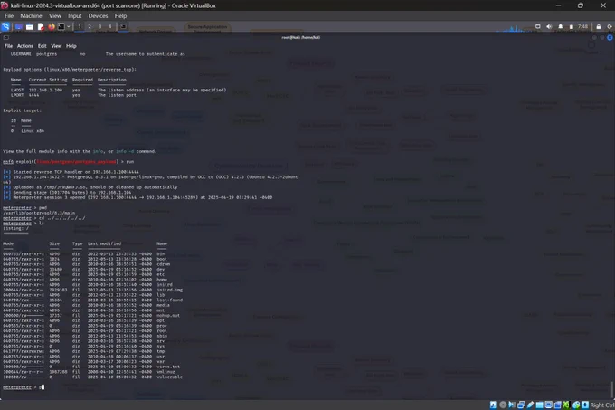
Task: Click VirtualBox display status icon
Action: [548, 405]
